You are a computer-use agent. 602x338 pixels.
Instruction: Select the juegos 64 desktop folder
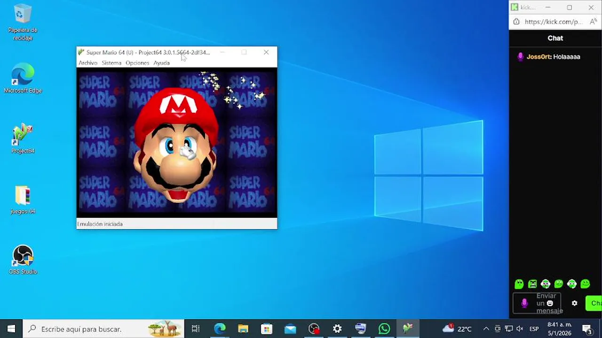pyautogui.click(x=23, y=200)
